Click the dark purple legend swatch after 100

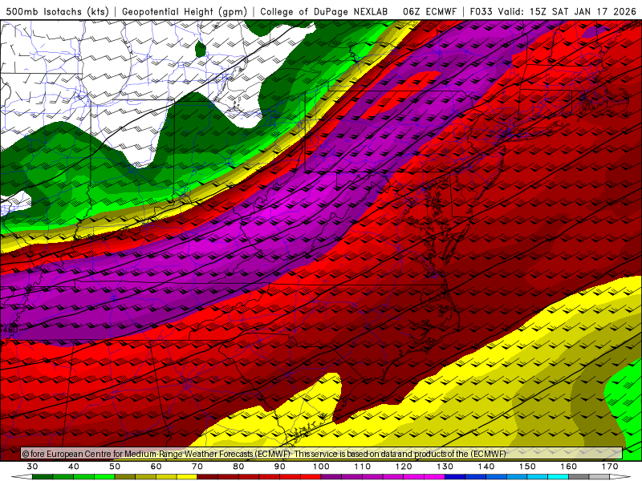331,477
